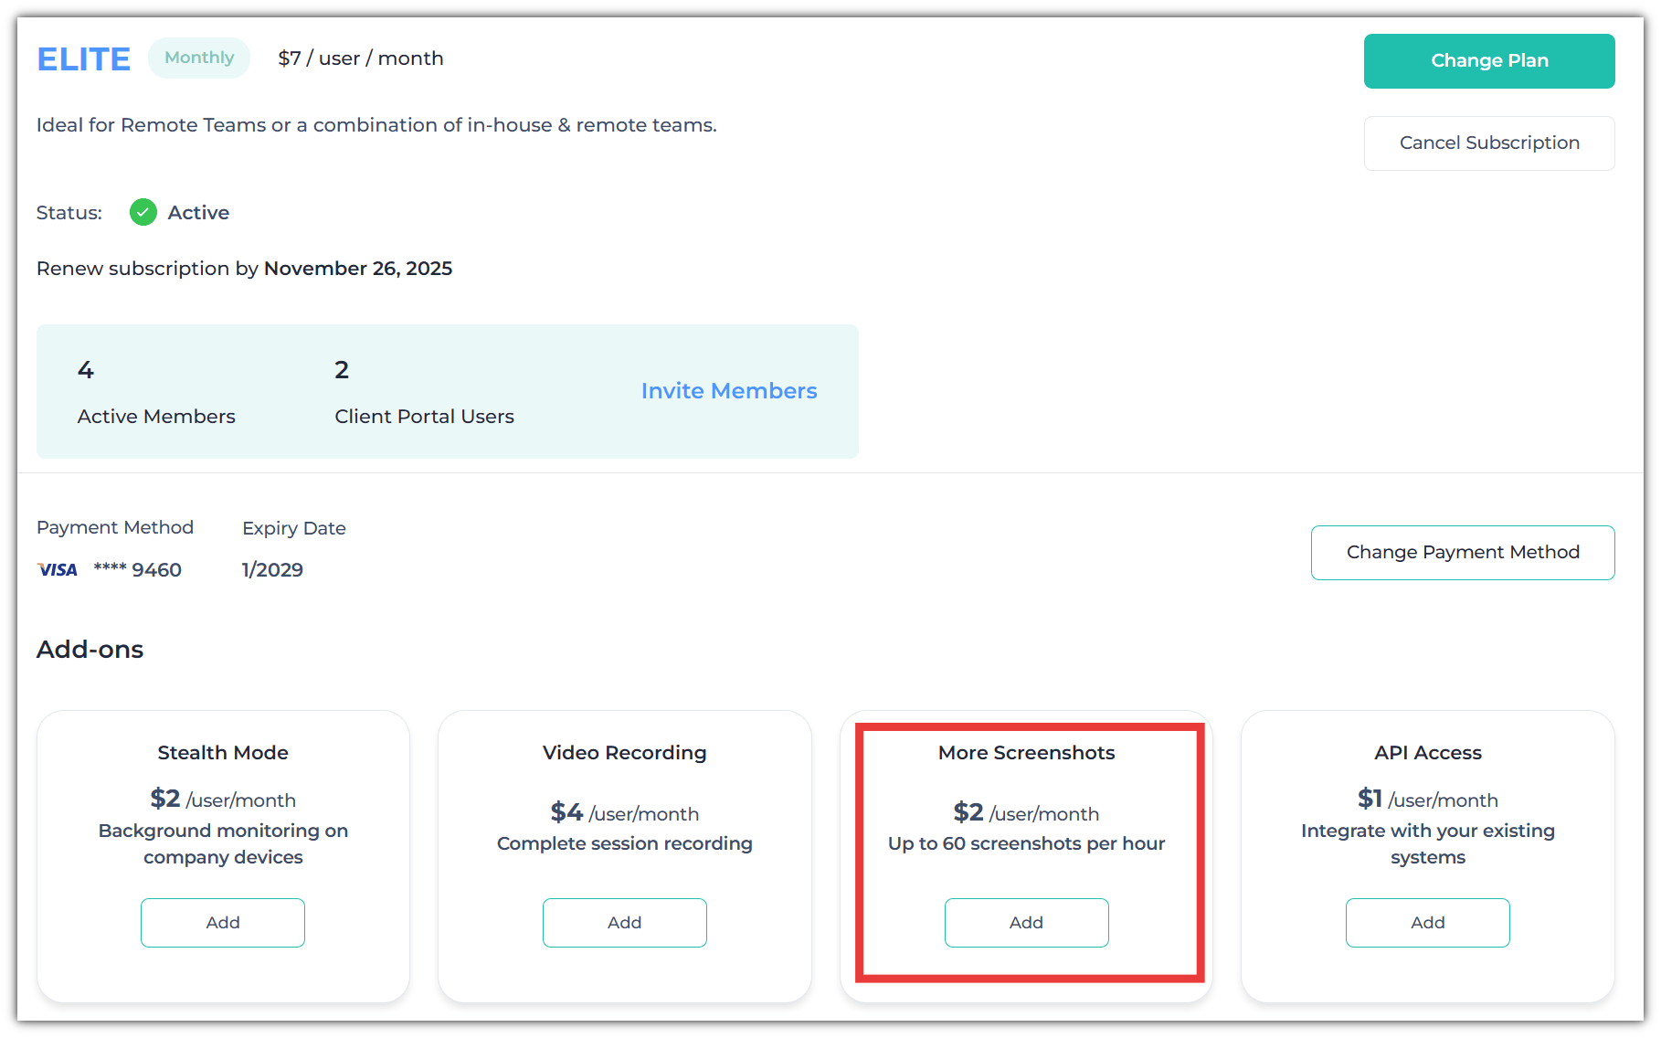Select the Monthly billing badge

pos(199,58)
